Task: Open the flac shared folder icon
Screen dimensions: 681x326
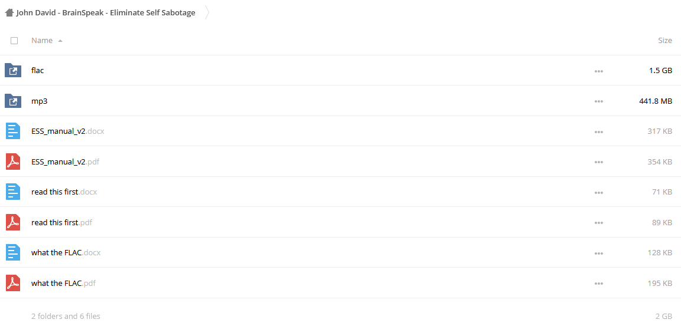Action: point(13,71)
